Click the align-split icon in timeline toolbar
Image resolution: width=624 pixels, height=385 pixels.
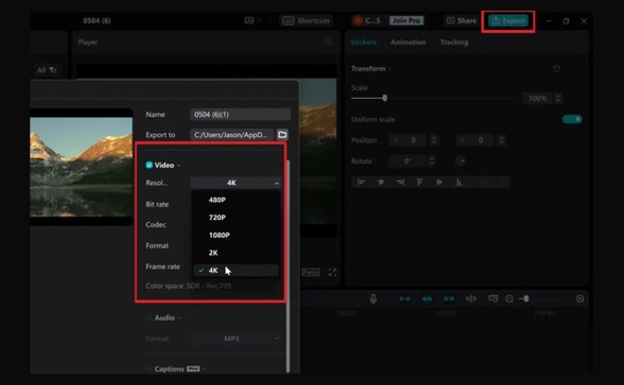[471, 299]
